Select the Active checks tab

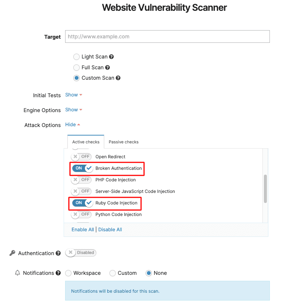tap(86, 142)
